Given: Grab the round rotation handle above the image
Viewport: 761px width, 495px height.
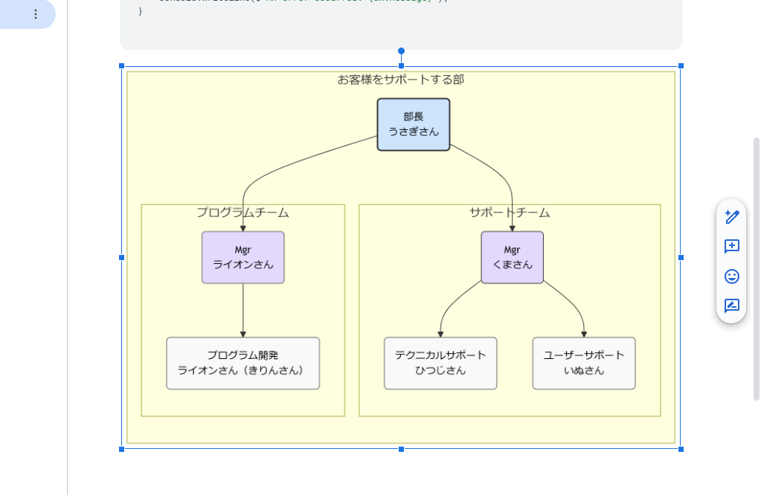Looking at the screenshot, I should pyautogui.click(x=402, y=51).
